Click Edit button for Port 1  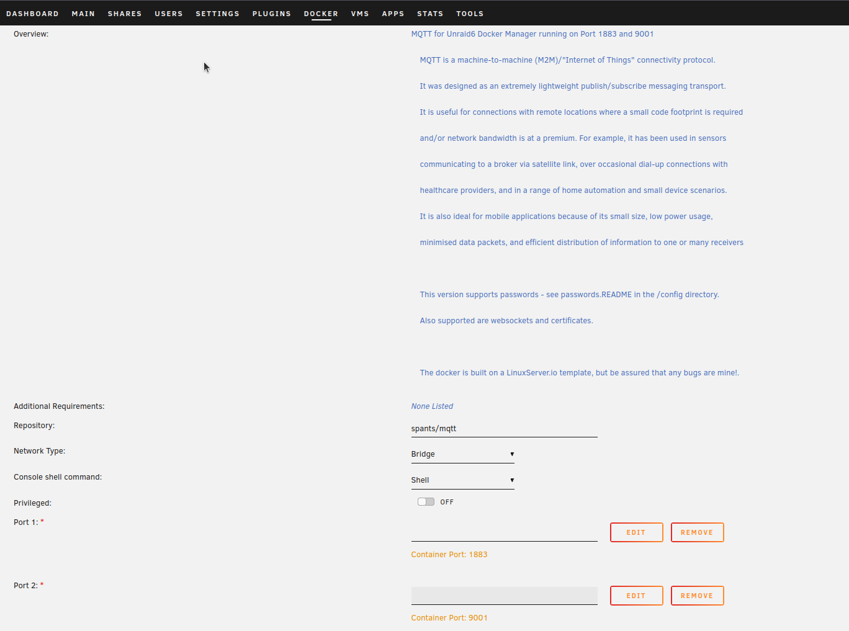tap(636, 532)
